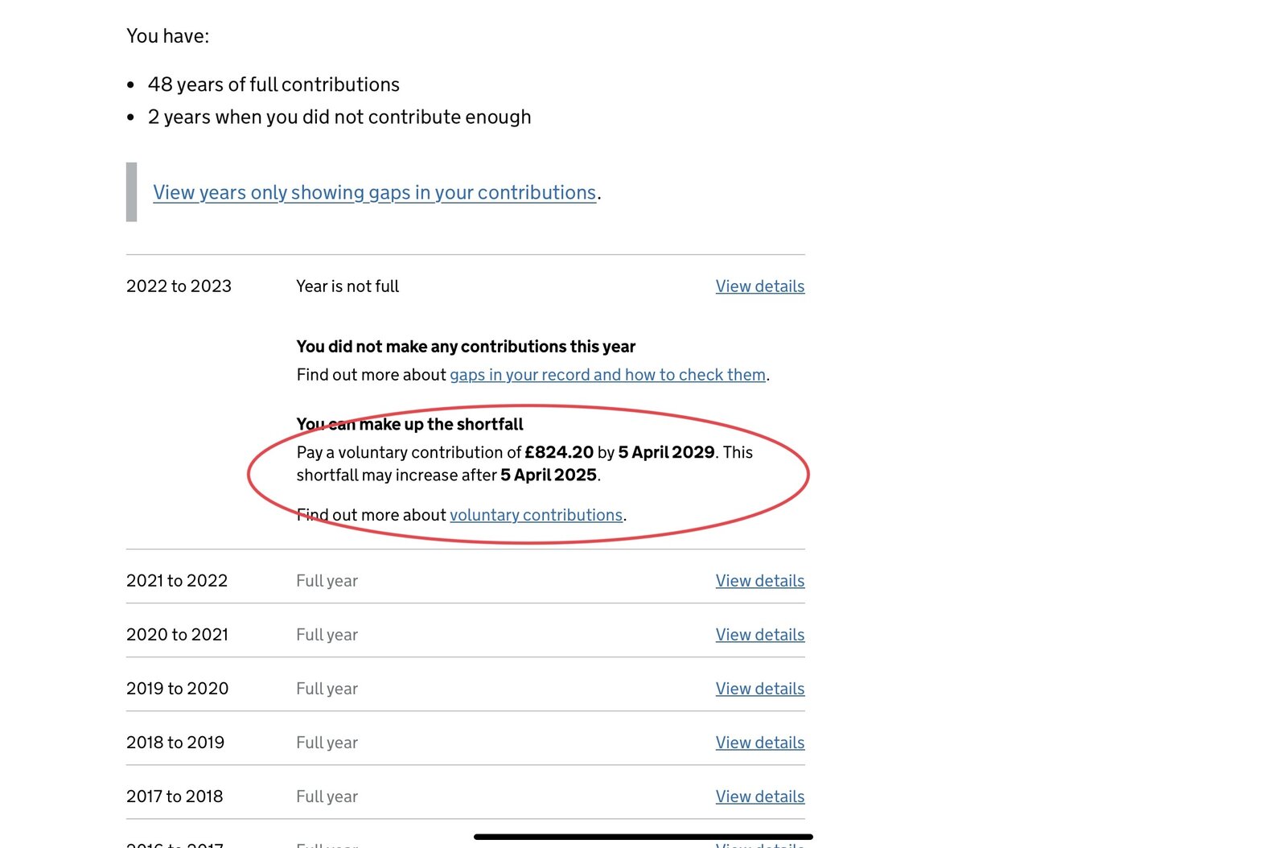Screen dimensions: 1287x848
Task: Click '2 years when you did not contribute enough'
Action: tap(339, 117)
